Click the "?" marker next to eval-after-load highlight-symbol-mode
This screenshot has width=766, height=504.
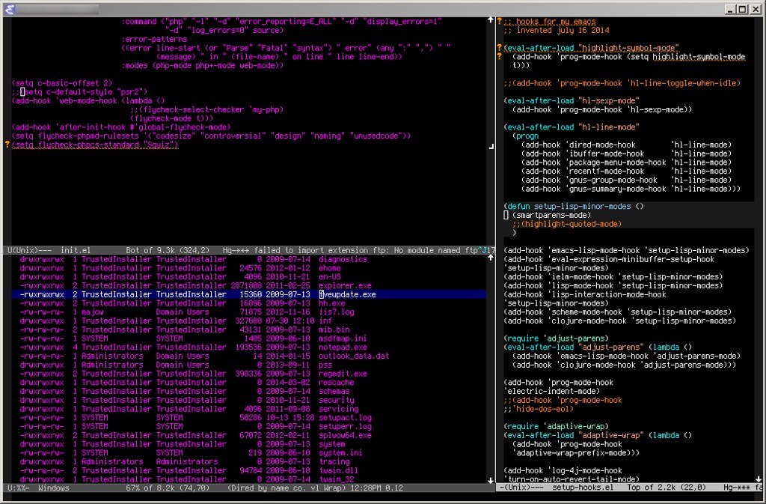pos(498,47)
